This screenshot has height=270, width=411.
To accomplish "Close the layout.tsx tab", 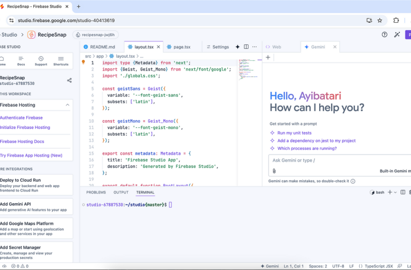I will 158,47.
